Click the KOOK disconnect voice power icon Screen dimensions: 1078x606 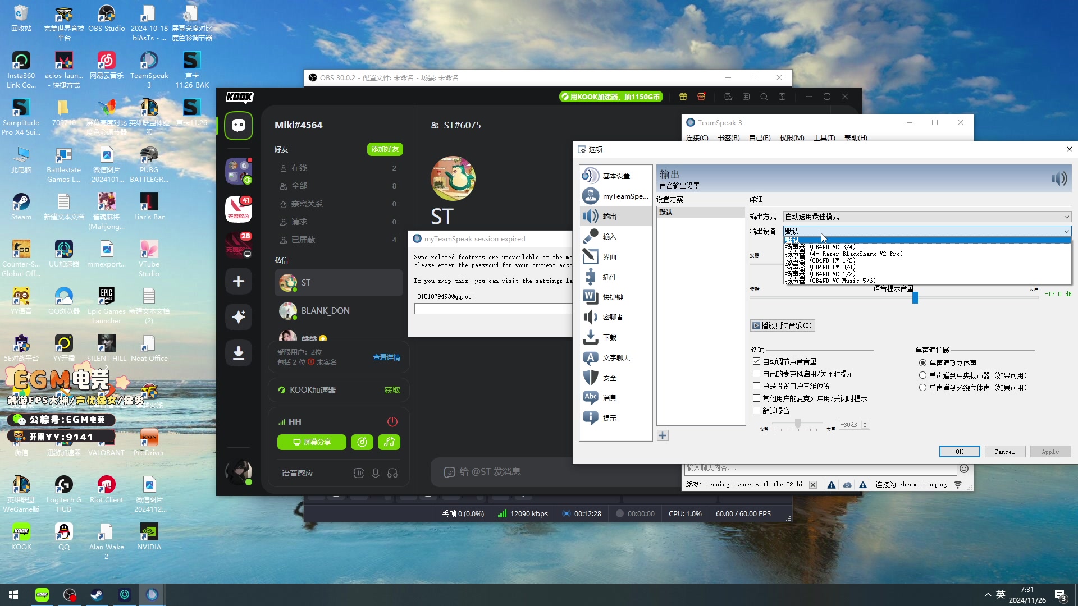[392, 421]
